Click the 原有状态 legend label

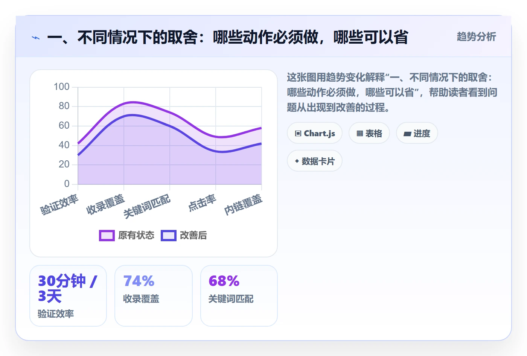[136, 236]
